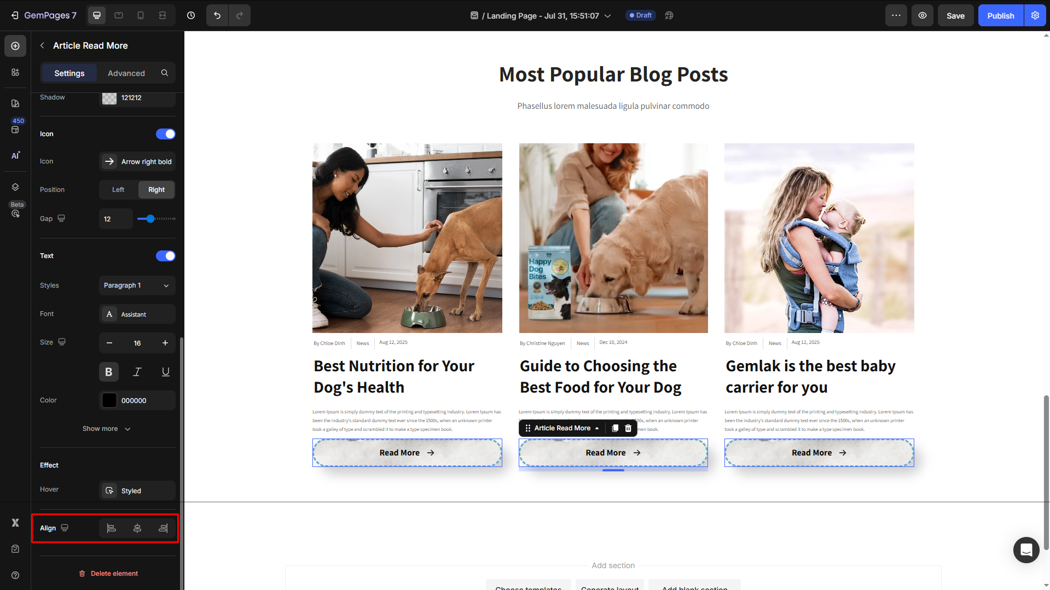The width and height of the screenshot is (1050, 590).
Task: Click the Gap value input field
Action: (x=115, y=219)
